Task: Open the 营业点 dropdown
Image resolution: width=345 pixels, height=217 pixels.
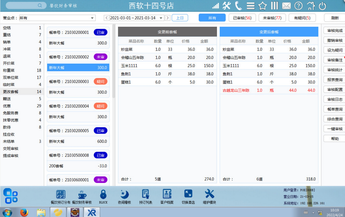Action: 57,18
